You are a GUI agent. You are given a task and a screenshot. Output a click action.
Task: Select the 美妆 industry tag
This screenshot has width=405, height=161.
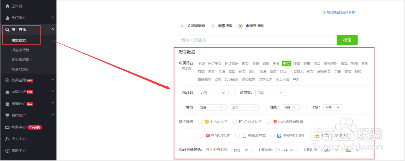[x=286, y=64]
